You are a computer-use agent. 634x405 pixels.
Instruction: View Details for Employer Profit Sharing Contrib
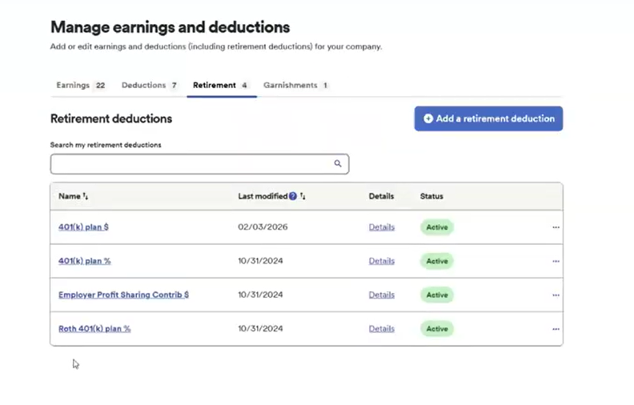pos(382,295)
